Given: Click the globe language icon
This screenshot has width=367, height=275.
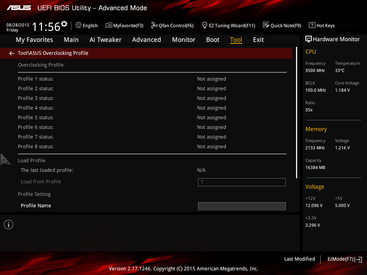Looking at the screenshot, I should 78,25.
